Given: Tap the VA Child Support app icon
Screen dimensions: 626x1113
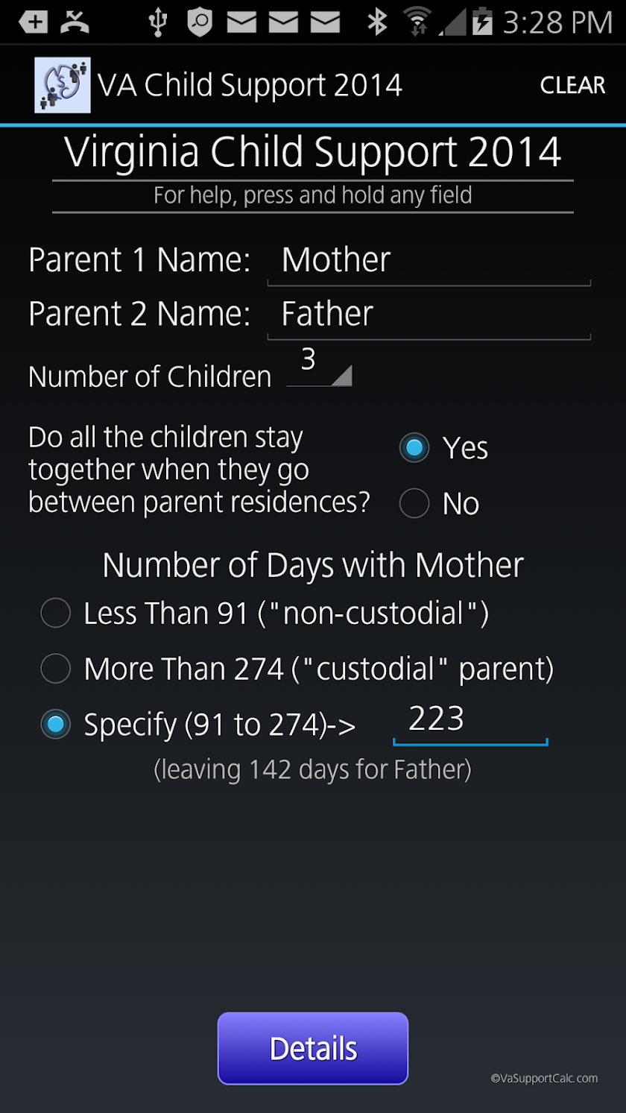Looking at the screenshot, I should (63, 85).
